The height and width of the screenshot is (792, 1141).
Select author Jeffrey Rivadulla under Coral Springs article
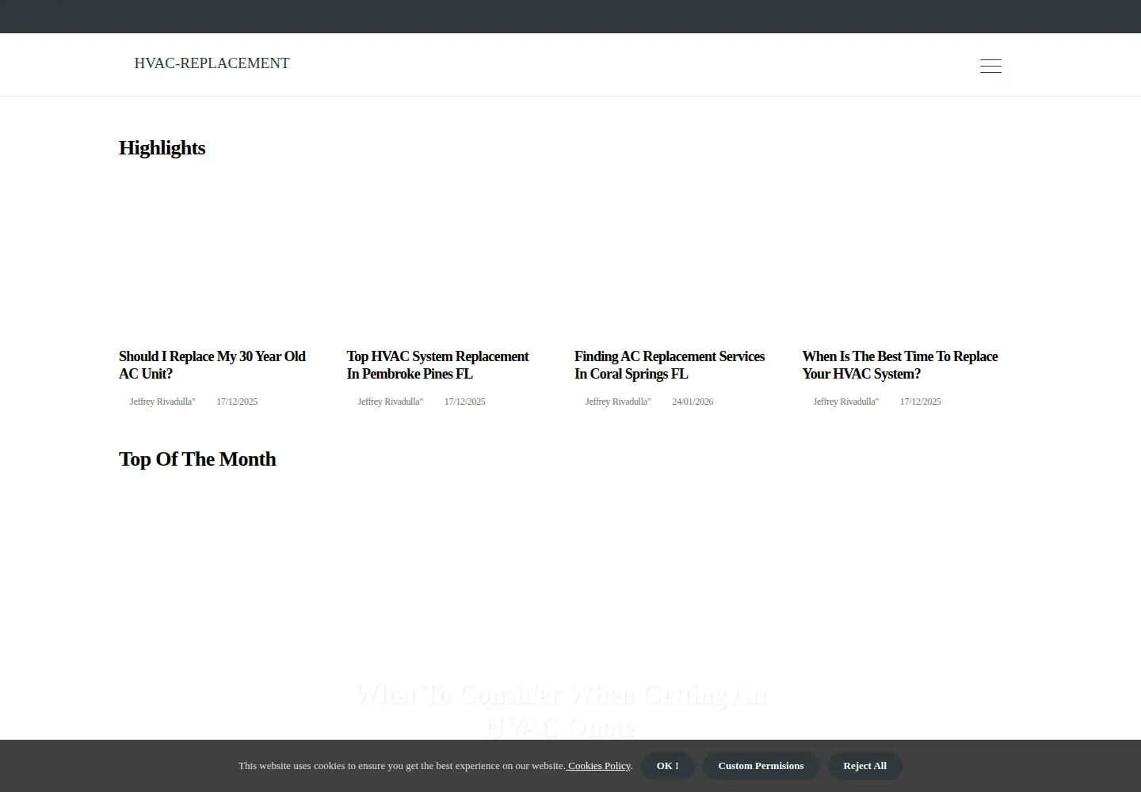click(618, 402)
